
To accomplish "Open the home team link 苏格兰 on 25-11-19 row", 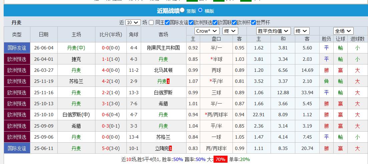I will tap(76, 81).
